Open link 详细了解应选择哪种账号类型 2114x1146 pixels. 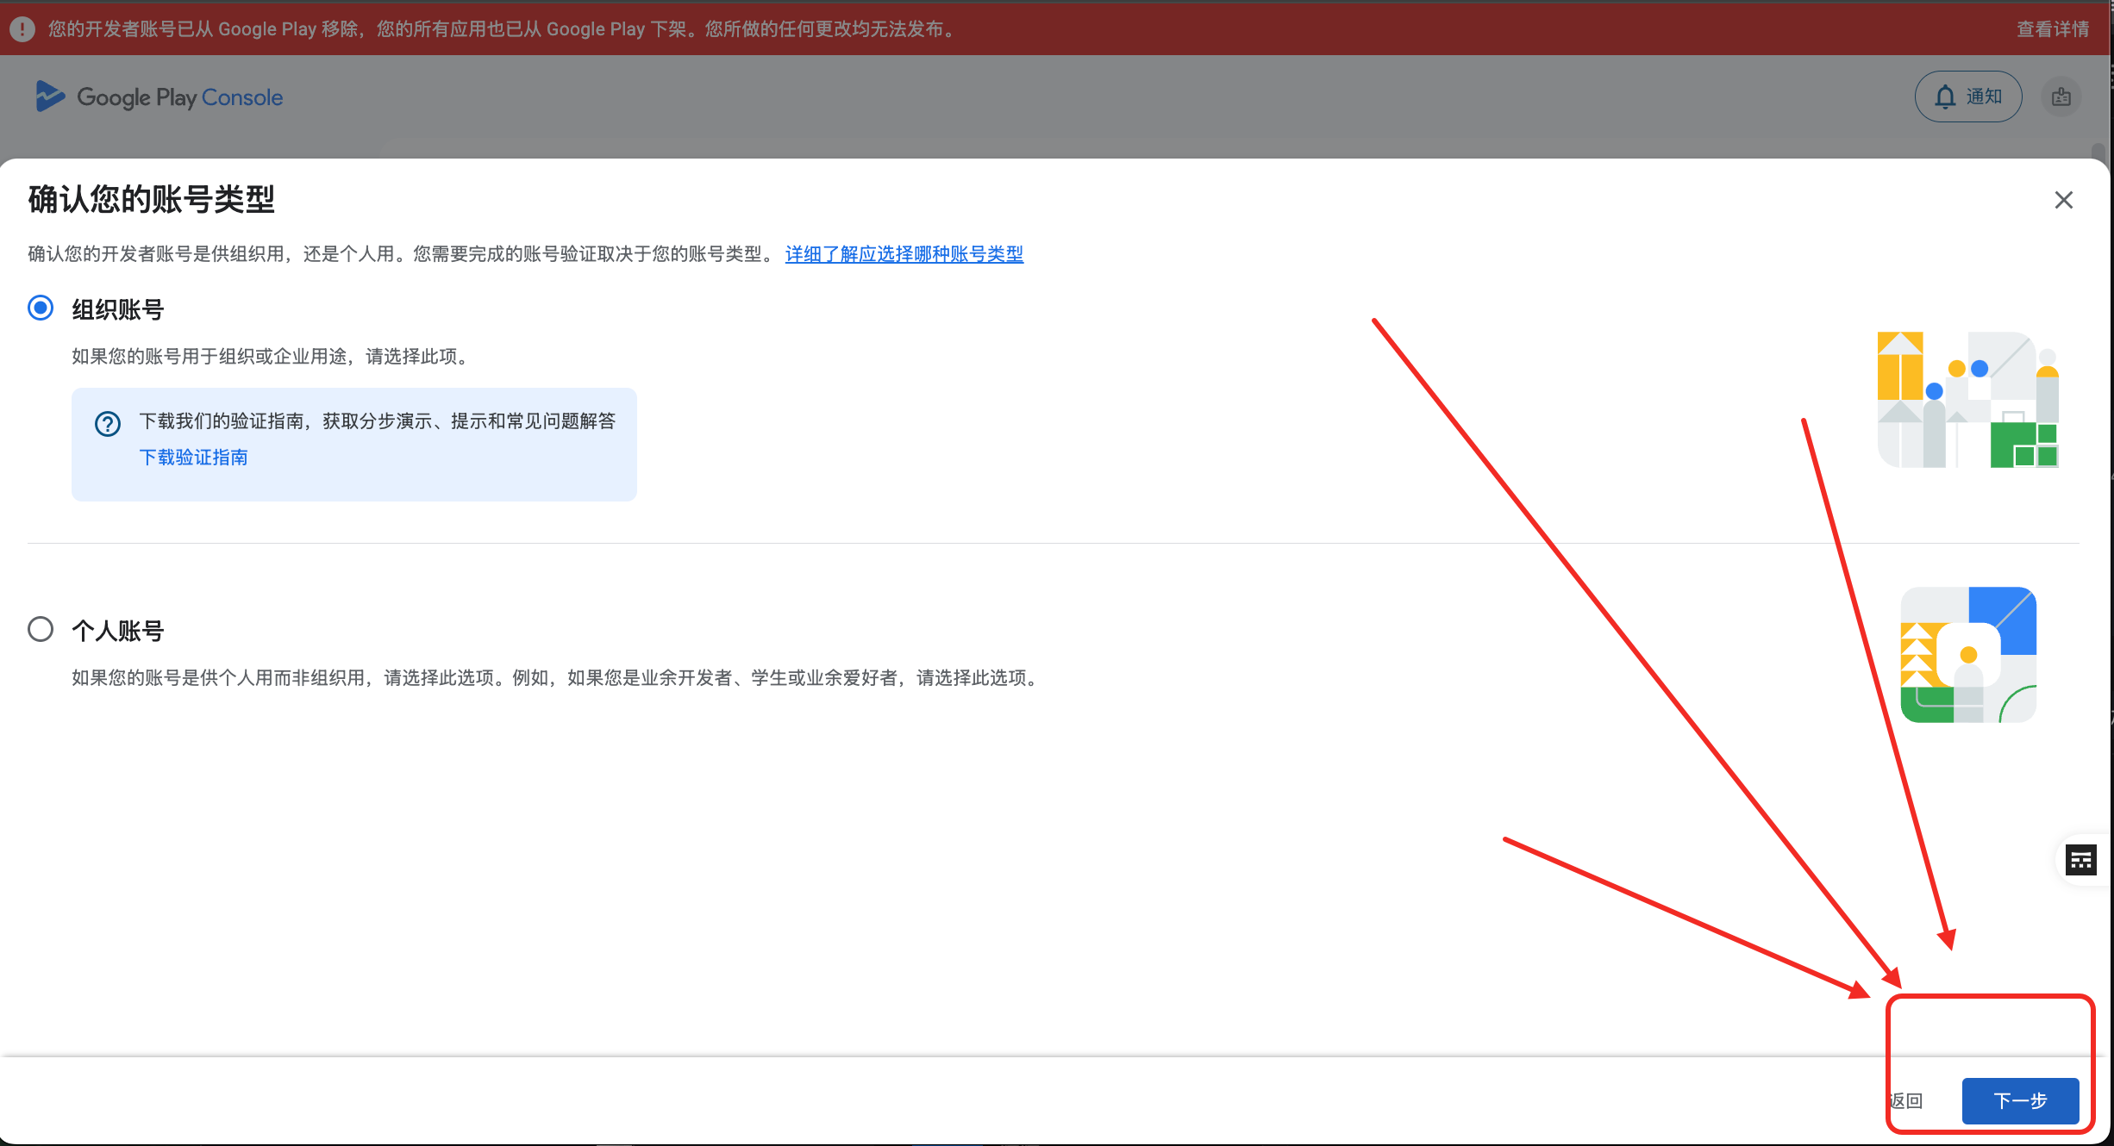pos(904,254)
